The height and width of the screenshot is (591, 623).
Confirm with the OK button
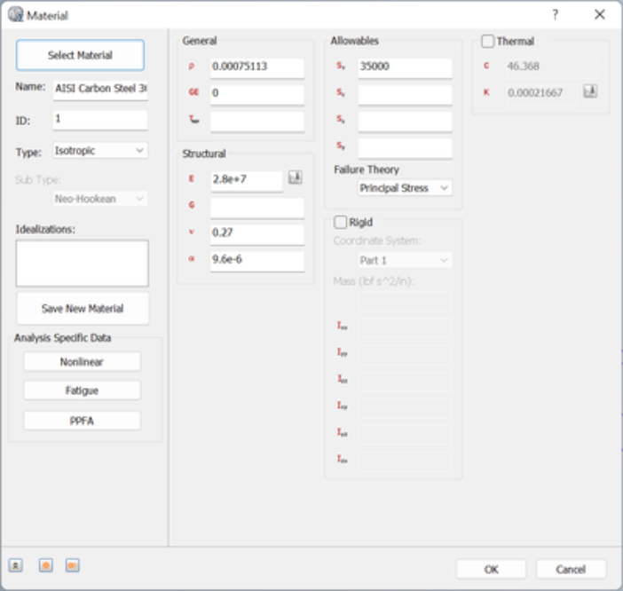pos(491,569)
